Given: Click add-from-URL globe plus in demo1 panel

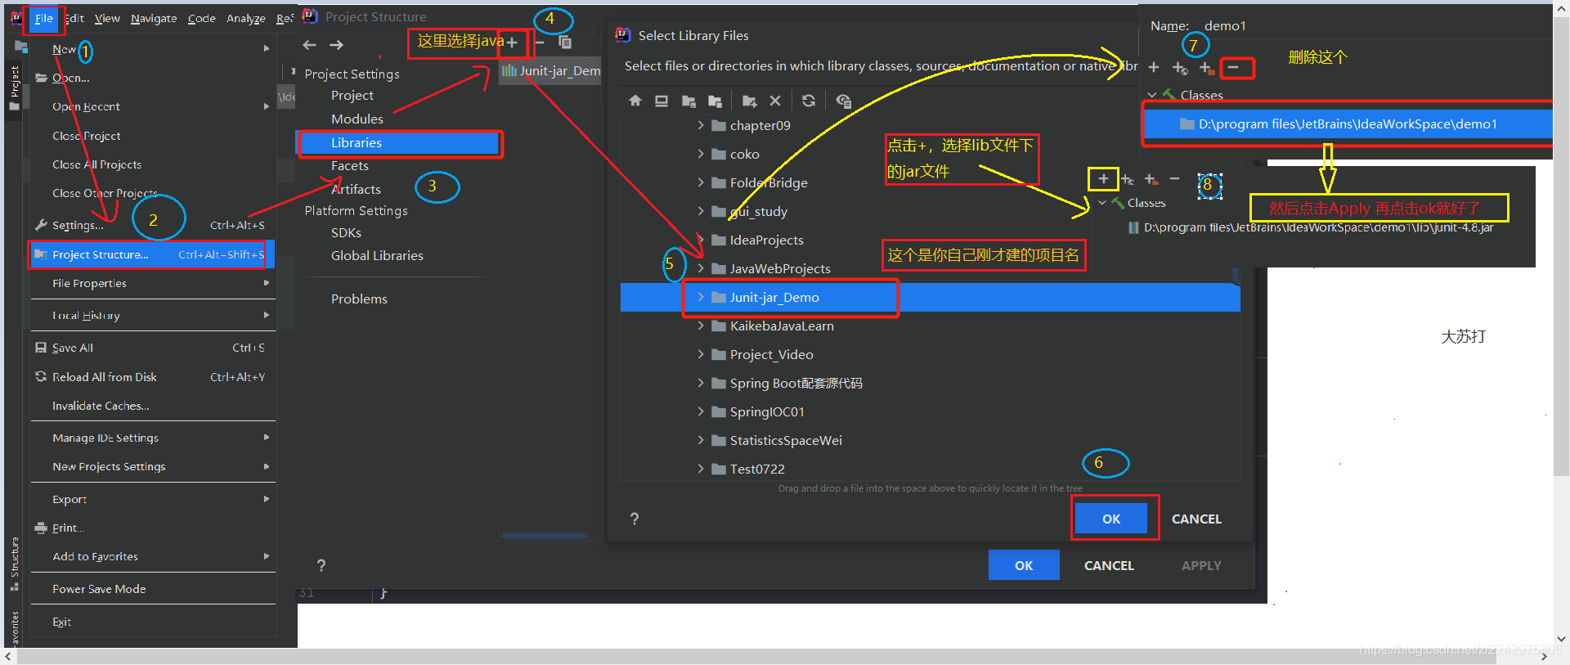Looking at the screenshot, I should pos(1180,68).
